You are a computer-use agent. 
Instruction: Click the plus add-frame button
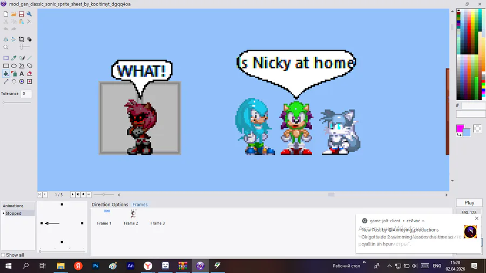(83, 194)
